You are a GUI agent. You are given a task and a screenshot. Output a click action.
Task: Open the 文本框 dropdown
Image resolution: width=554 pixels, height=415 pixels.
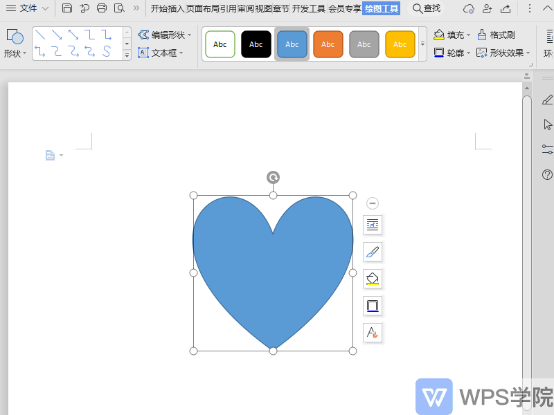coord(161,53)
